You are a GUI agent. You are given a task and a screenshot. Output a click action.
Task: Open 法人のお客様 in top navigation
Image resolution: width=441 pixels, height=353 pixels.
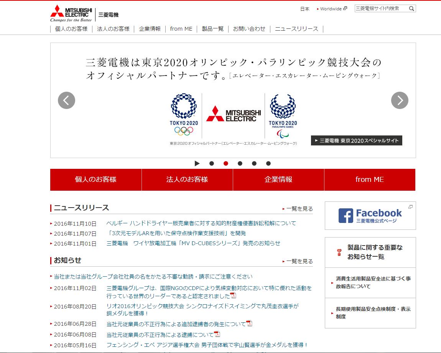[x=113, y=29]
